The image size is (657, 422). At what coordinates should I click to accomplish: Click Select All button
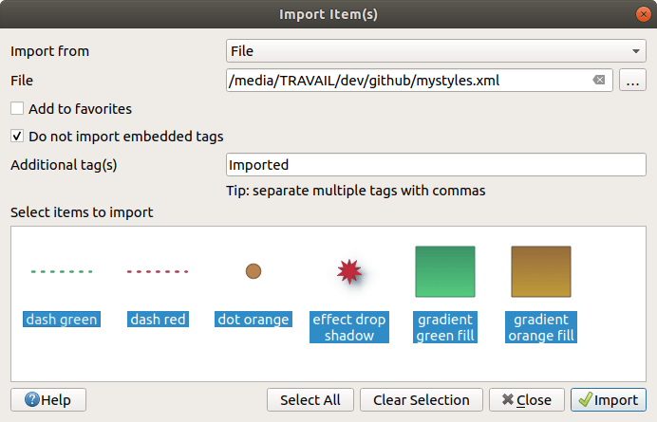coord(310,400)
